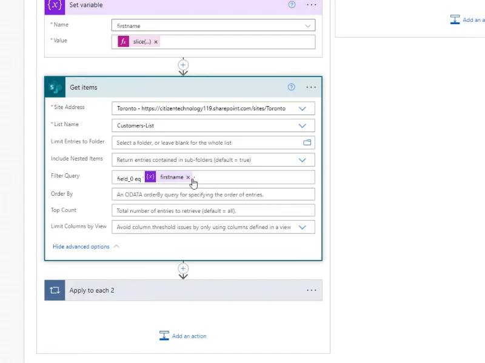Remove the slice(...) expression token

(156, 42)
